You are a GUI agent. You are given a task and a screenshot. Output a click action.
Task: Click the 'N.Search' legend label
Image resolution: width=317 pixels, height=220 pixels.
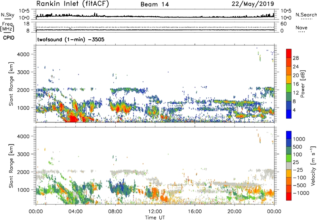(306, 15)
